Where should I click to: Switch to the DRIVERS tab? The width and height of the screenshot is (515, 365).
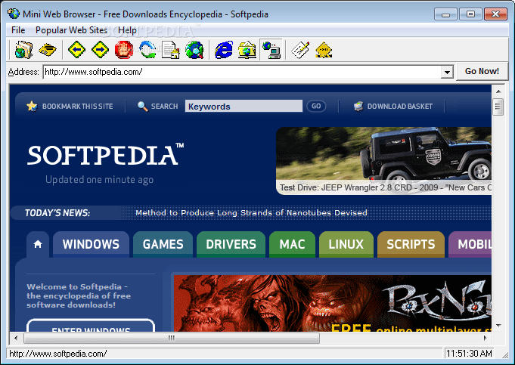coord(231,244)
